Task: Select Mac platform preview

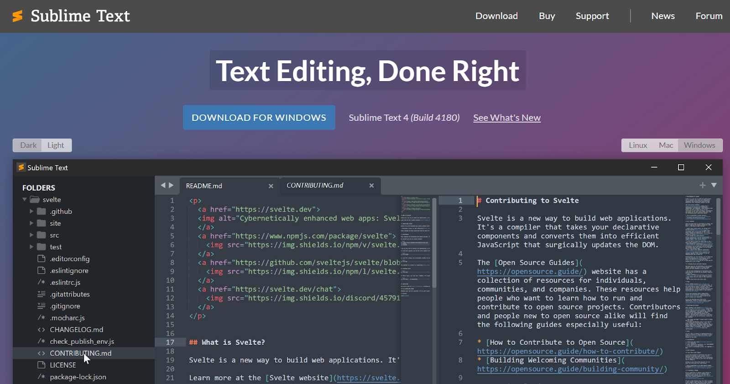Action: tap(666, 145)
